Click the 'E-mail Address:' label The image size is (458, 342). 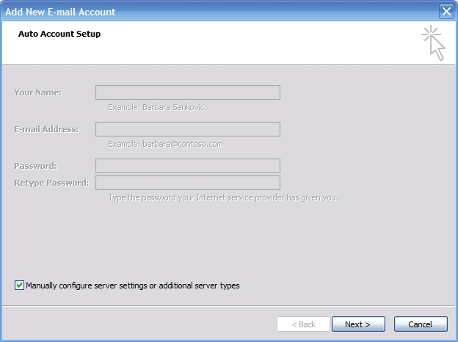click(46, 129)
